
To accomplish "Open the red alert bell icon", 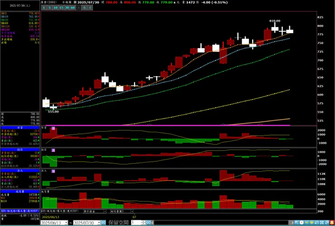I will click(332, 222).
